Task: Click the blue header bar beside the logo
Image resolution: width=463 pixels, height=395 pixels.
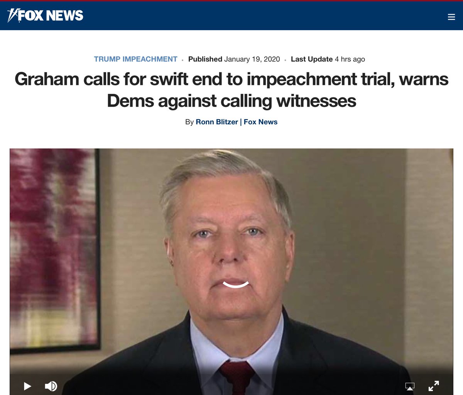Action: pos(262,15)
